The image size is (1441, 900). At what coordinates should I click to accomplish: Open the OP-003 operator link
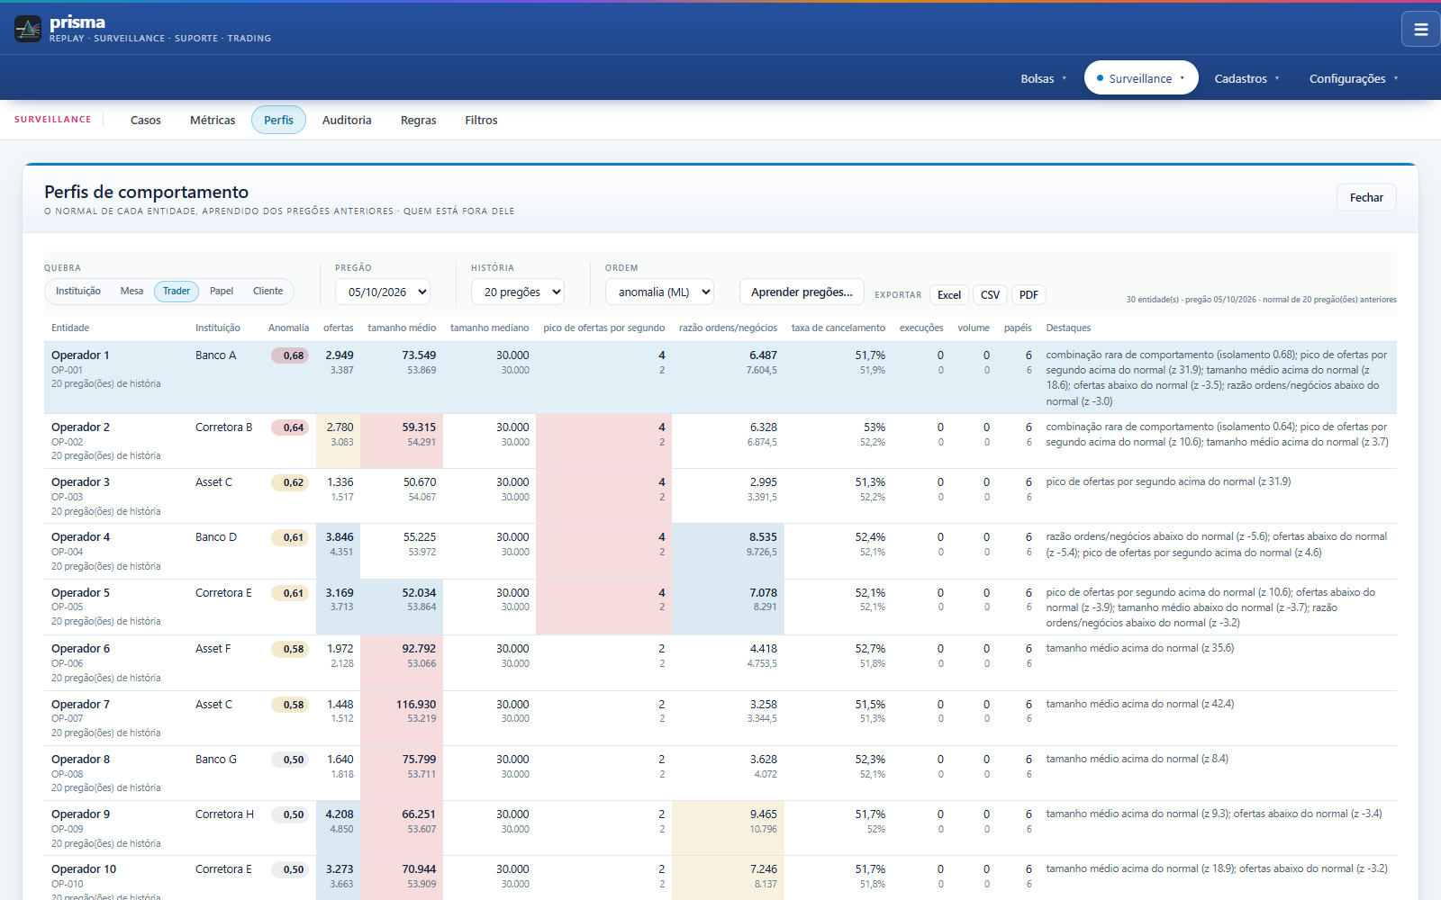click(67, 497)
